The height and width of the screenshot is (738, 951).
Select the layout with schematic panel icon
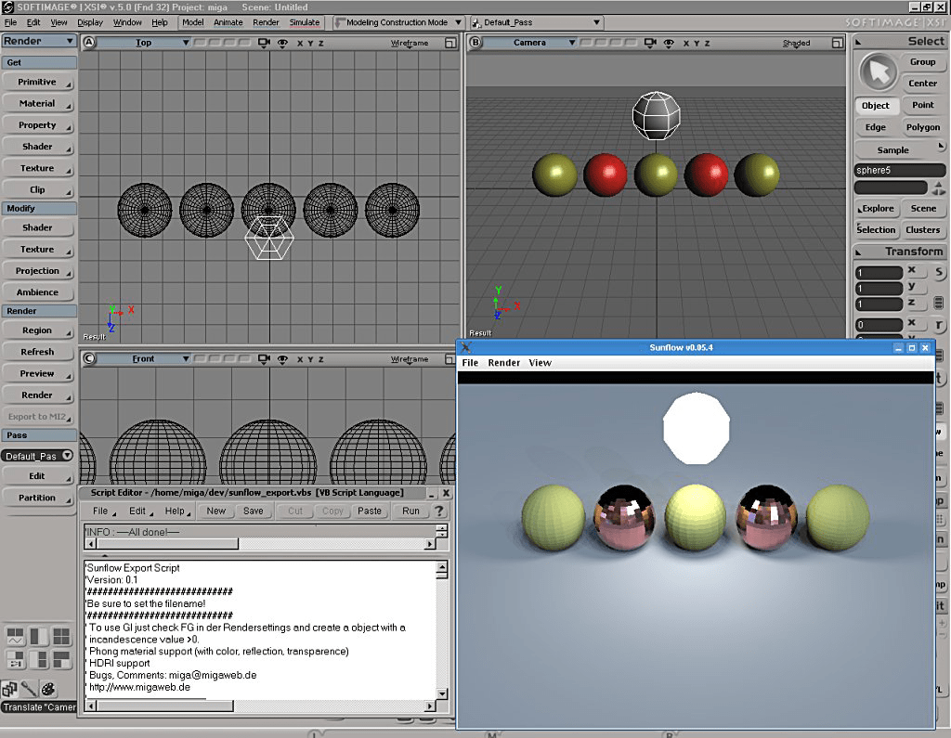tap(15, 659)
